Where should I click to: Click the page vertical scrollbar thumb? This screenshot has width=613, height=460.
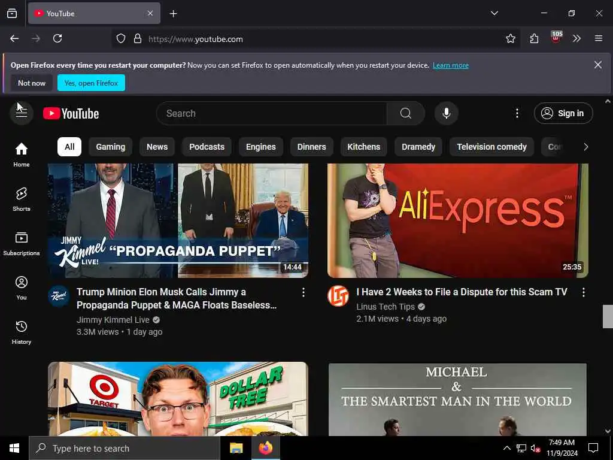(608, 316)
